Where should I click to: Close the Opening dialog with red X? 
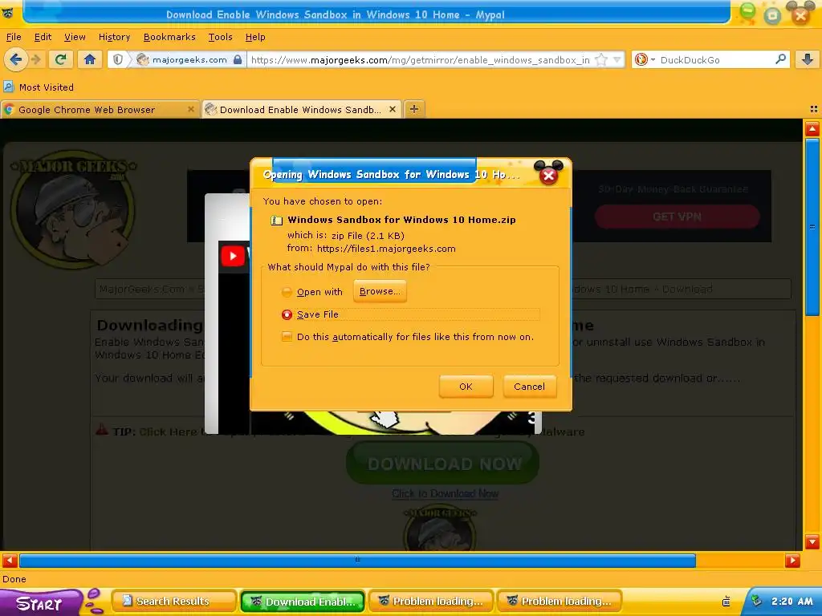pyautogui.click(x=548, y=174)
